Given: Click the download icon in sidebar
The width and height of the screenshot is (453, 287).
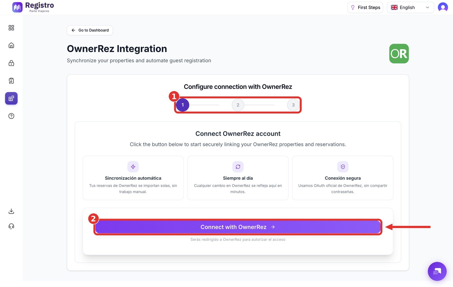Looking at the screenshot, I should pyautogui.click(x=11, y=211).
